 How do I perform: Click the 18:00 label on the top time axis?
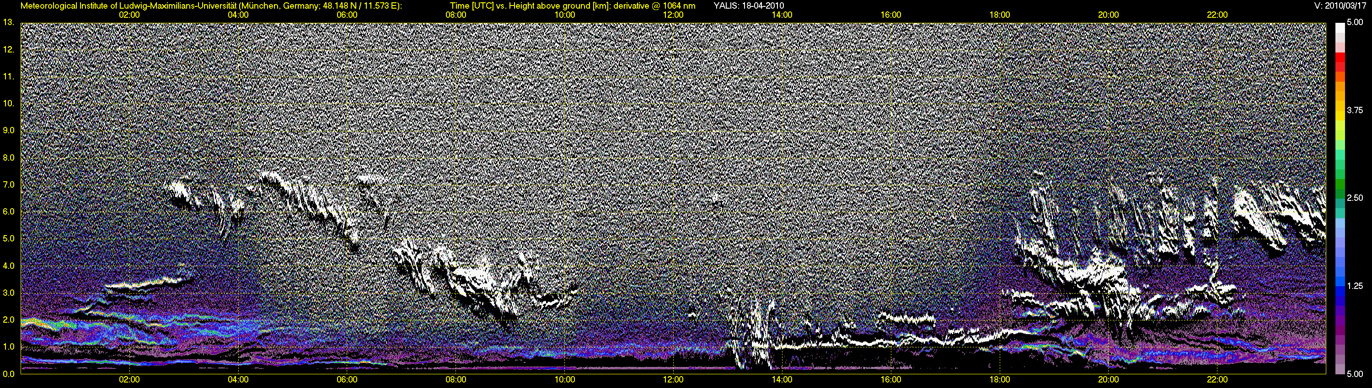[1000, 15]
